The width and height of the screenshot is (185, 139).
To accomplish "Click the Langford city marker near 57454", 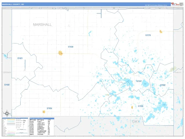I will [x=44, y=112].
